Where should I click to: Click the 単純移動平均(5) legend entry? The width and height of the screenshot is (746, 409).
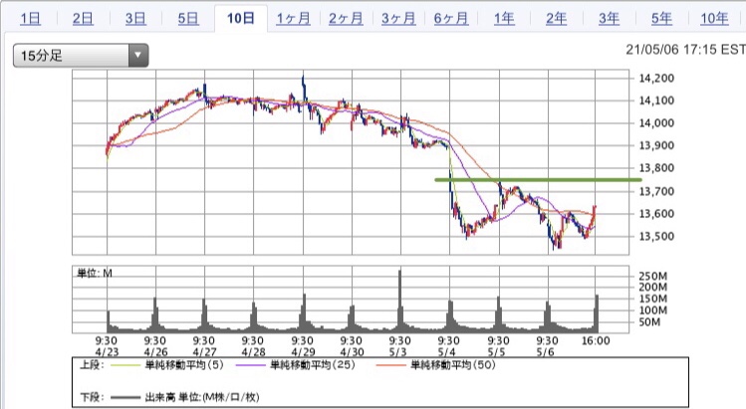tap(167, 365)
